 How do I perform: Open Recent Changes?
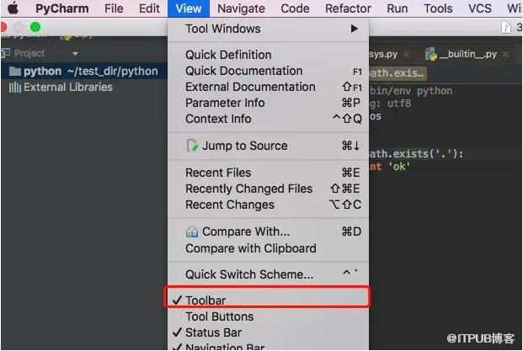click(268, 205)
